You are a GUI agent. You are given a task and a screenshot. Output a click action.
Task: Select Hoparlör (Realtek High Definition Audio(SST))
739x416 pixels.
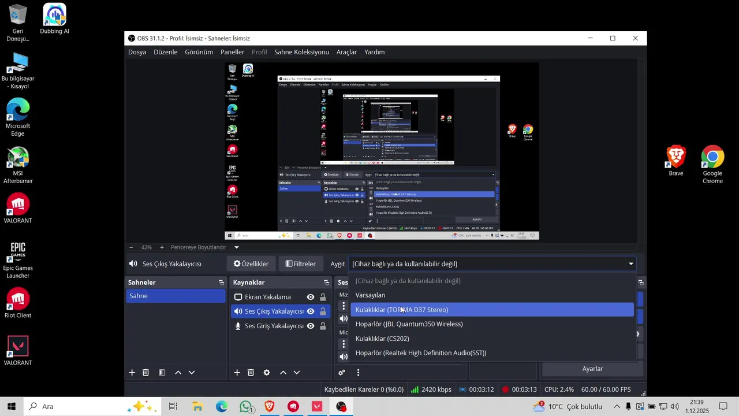click(x=492, y=353)
